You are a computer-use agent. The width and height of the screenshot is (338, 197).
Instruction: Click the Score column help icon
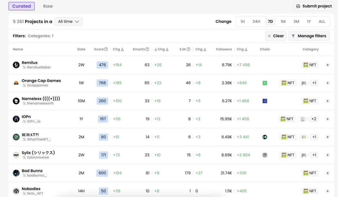tap(106, 49)
